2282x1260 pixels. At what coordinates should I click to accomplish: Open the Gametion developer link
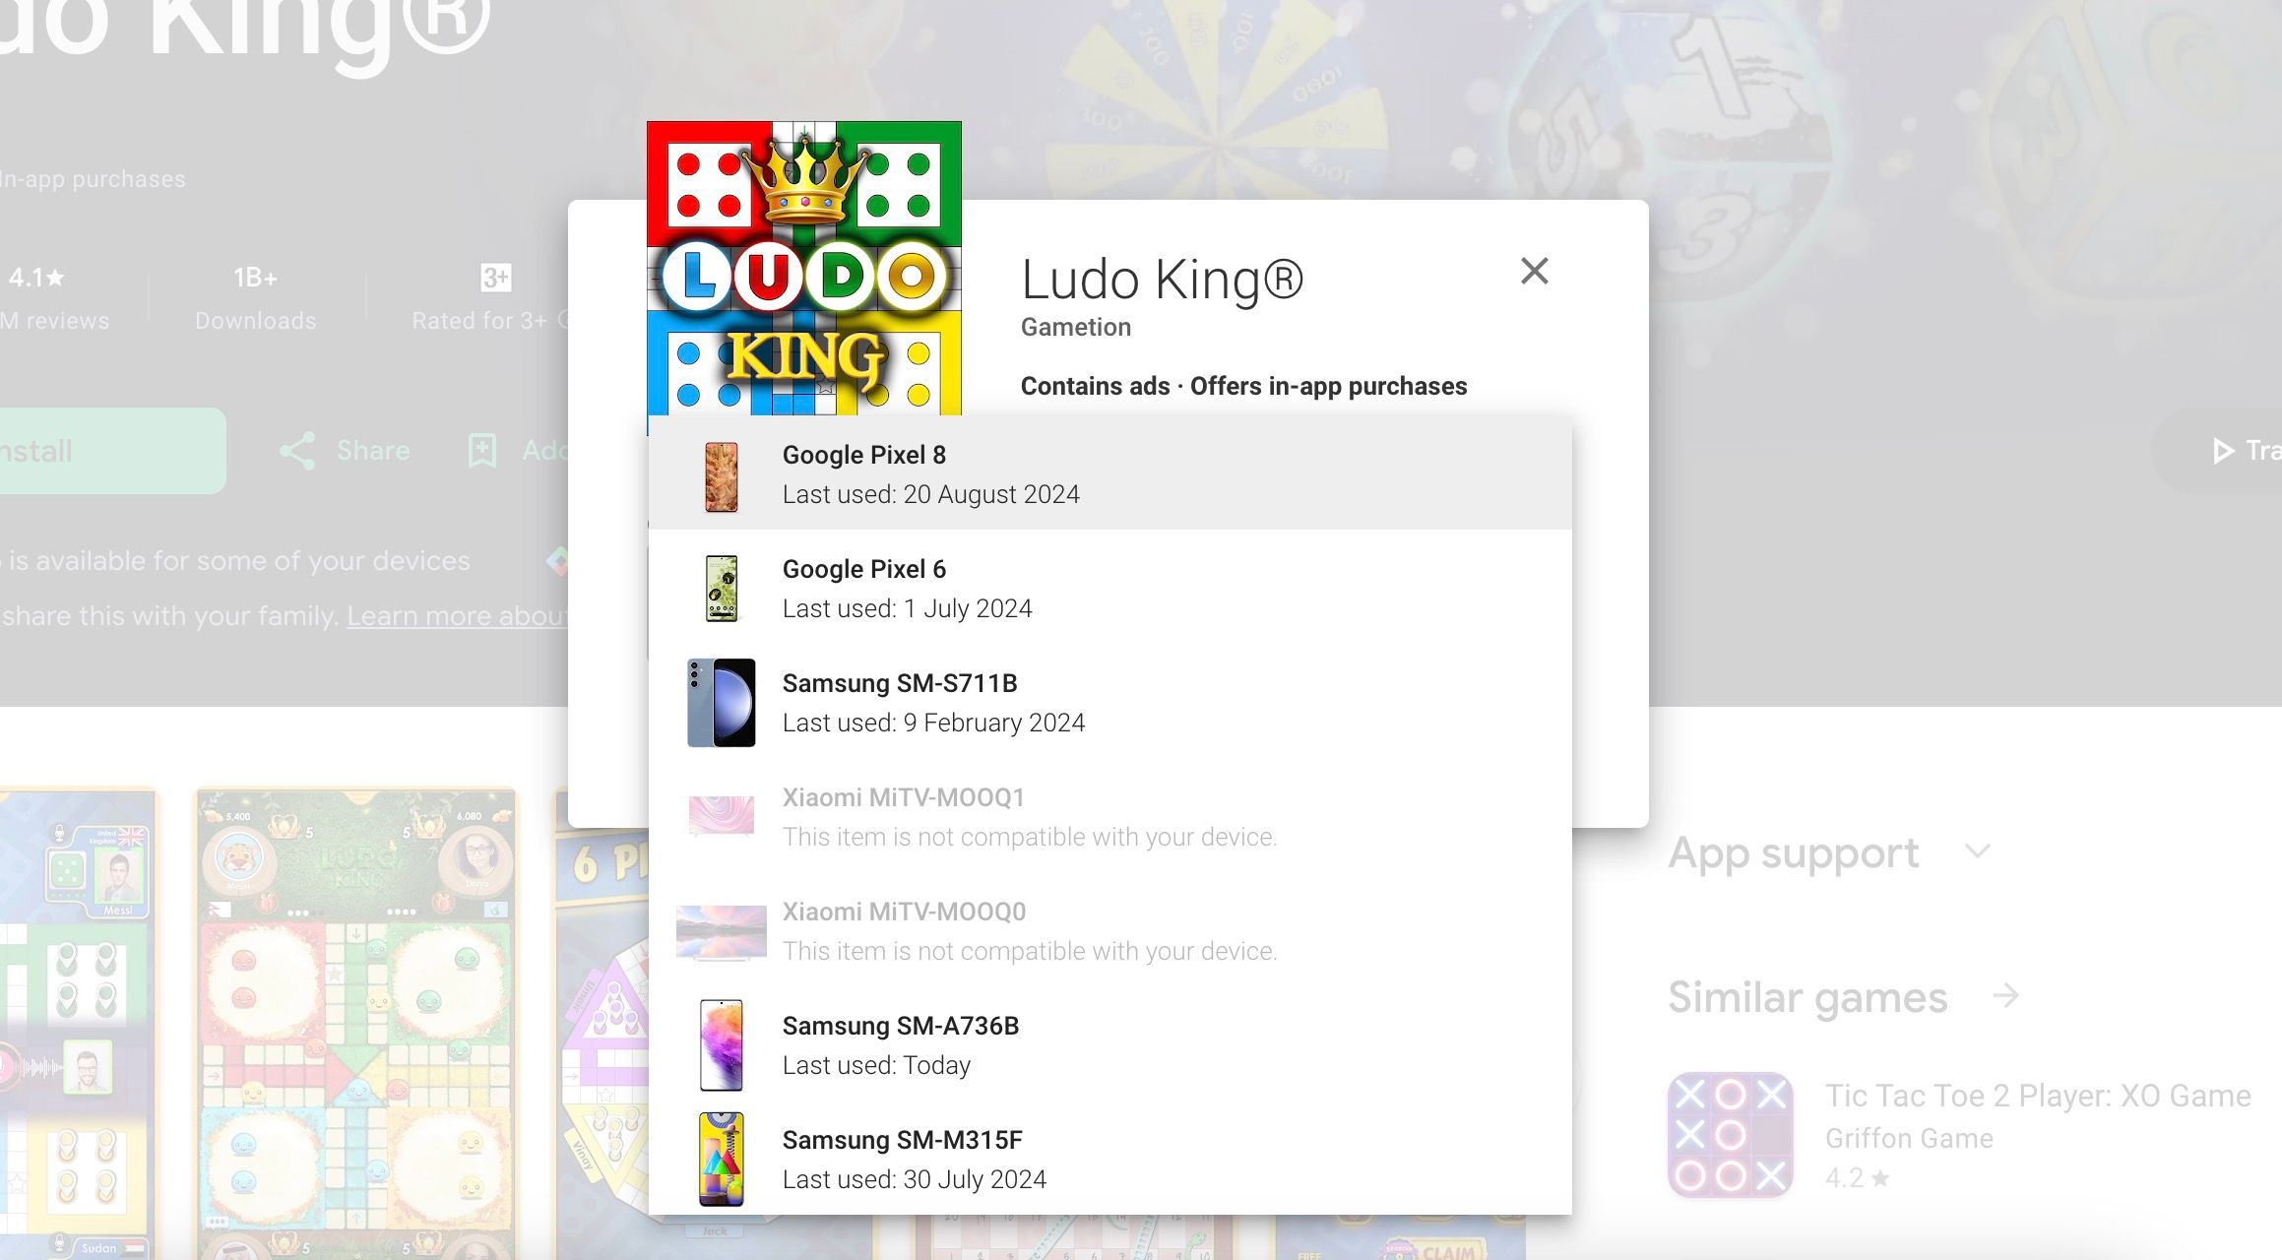click(x=1076, y=327)
